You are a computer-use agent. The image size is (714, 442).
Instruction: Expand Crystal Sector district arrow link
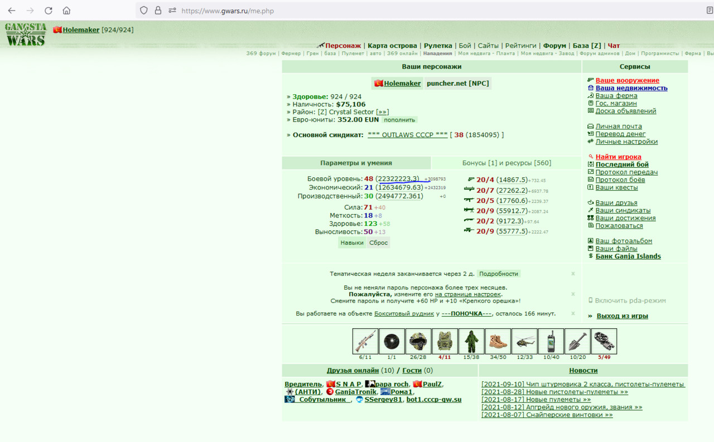click(x=382, y=112)
